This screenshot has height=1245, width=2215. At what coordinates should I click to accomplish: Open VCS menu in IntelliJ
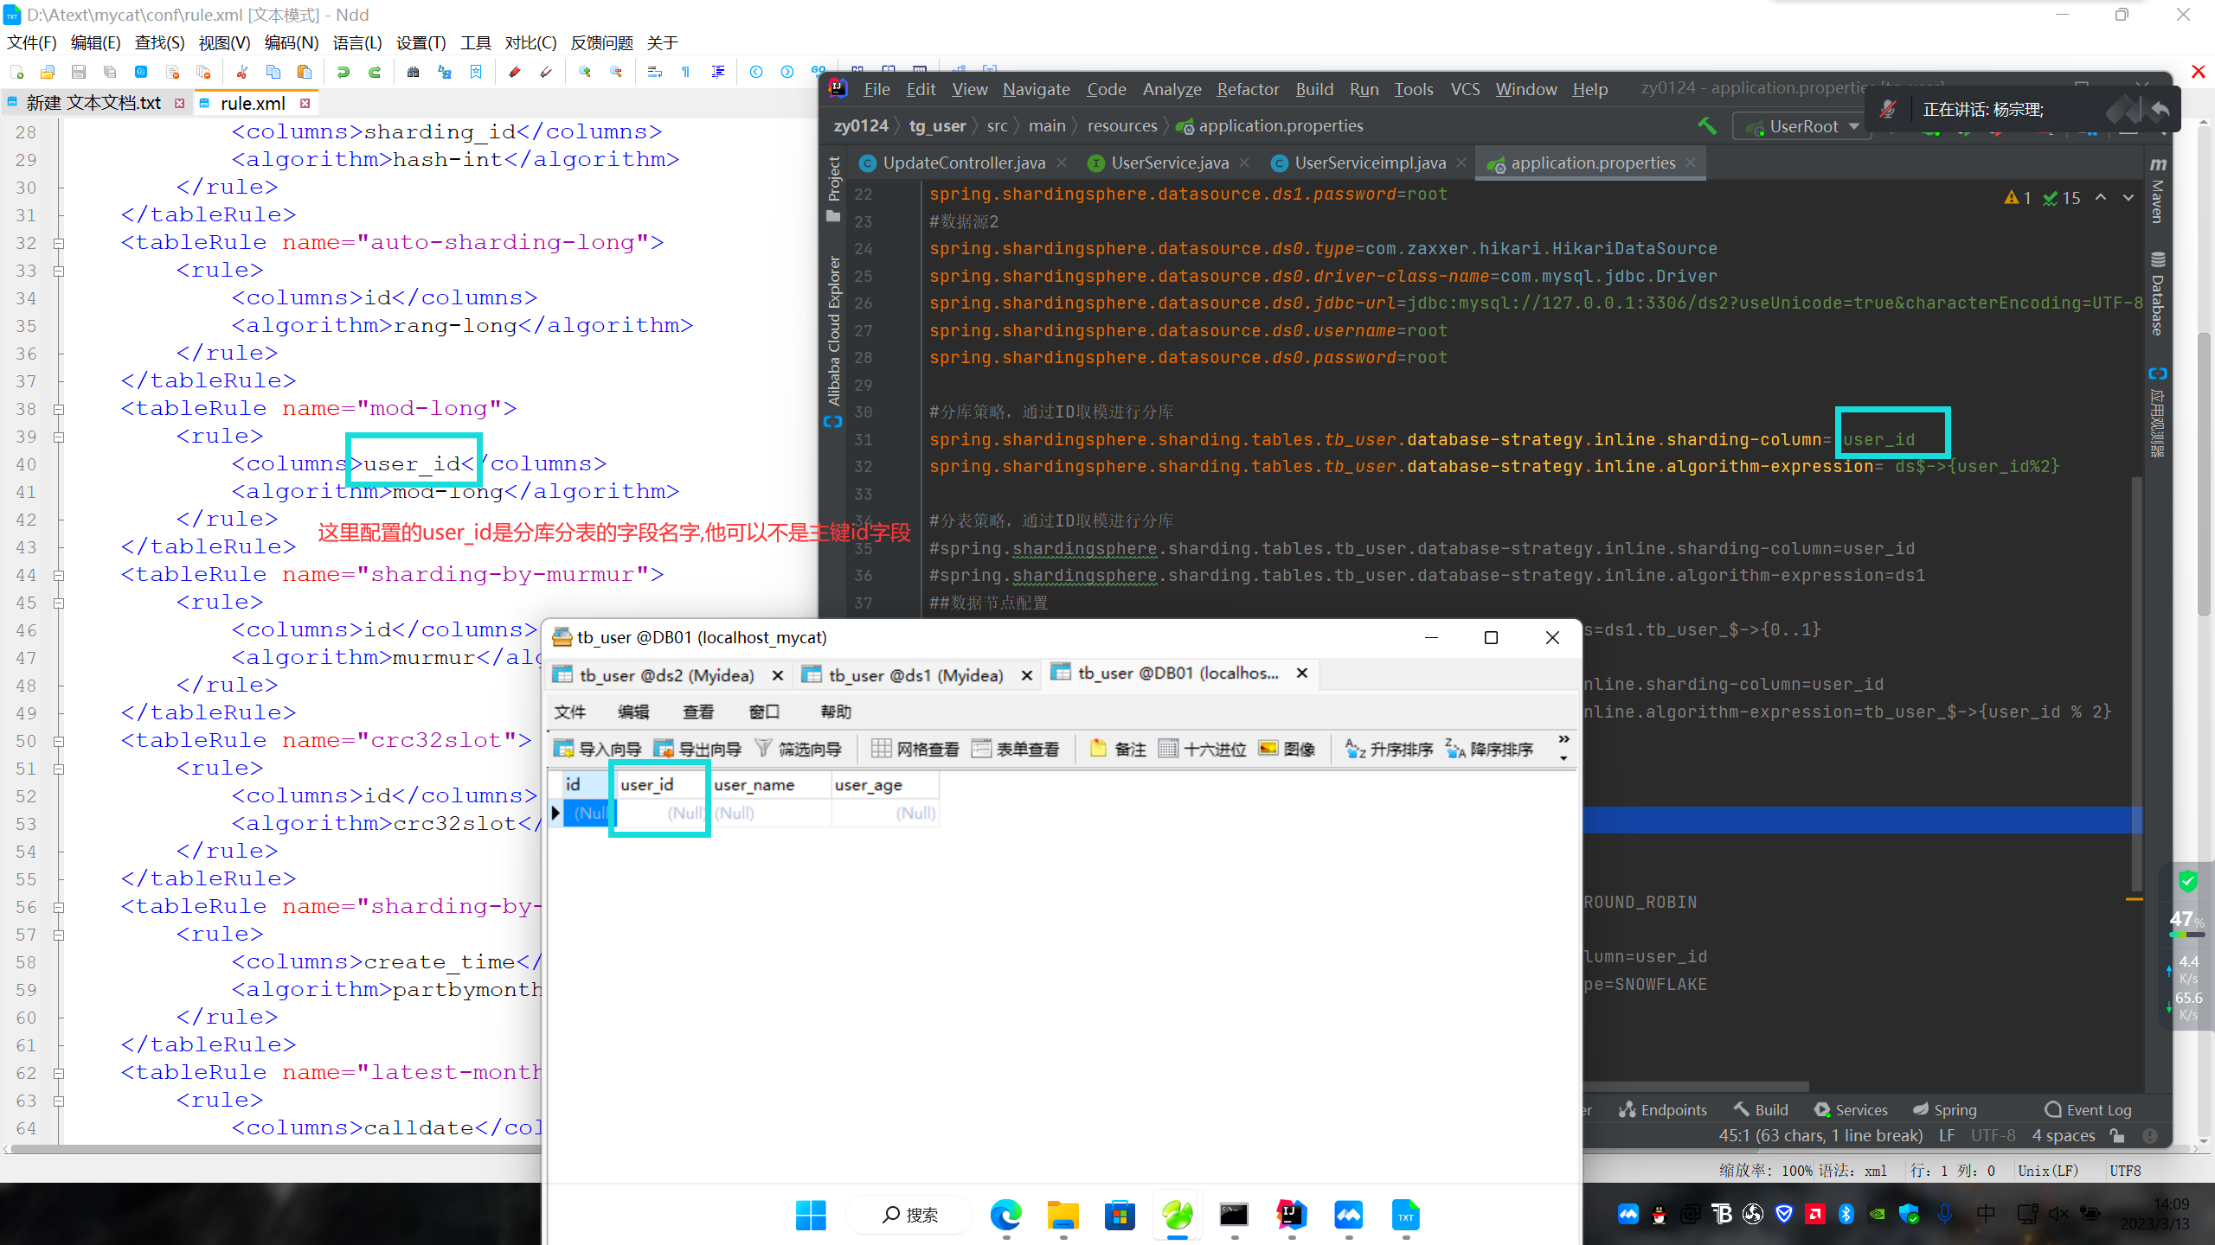point(1465,89)
